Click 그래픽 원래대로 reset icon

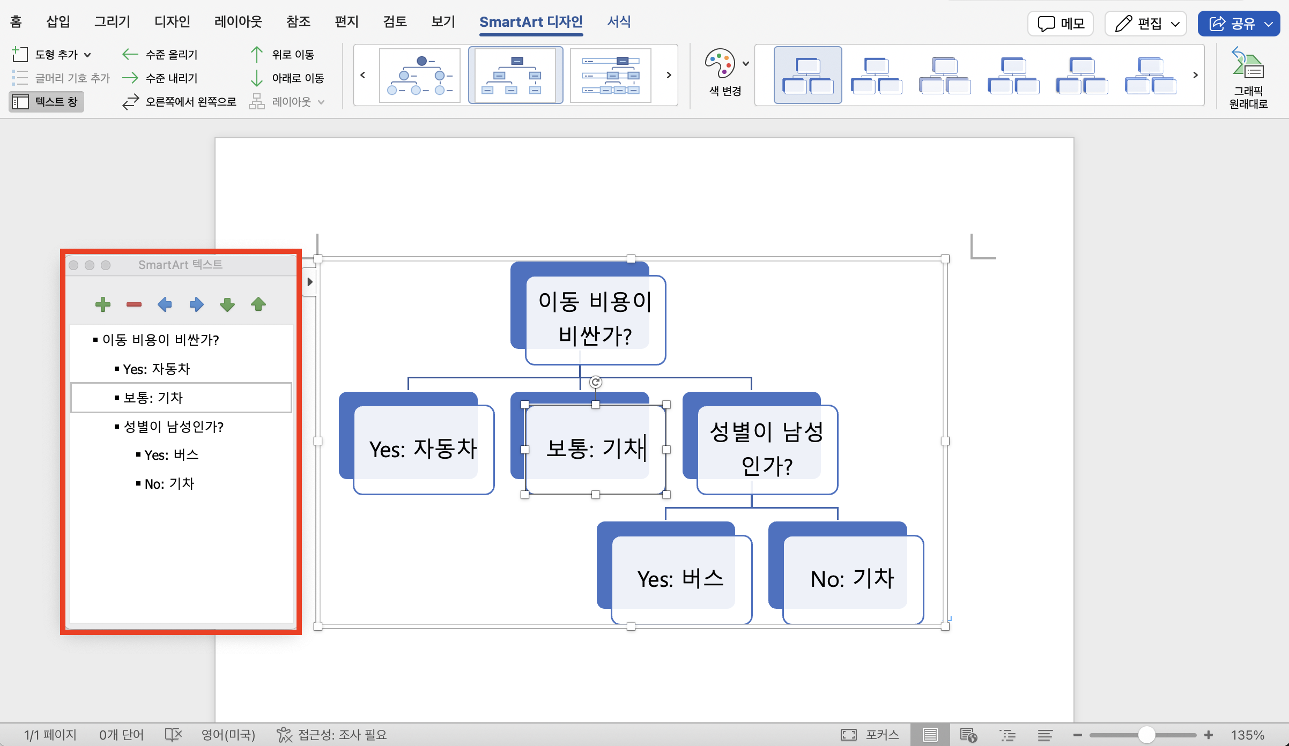[x=1248, y=78]
